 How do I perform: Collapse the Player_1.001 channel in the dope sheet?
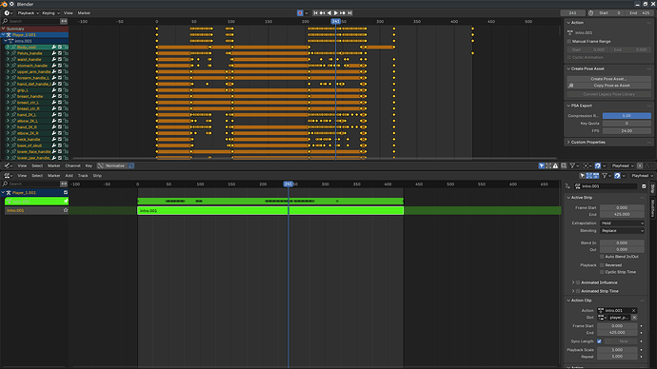4,35
